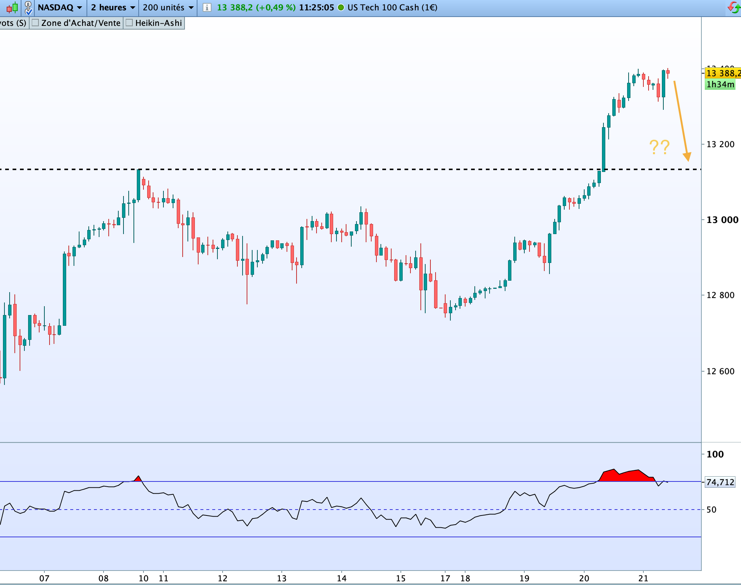Click the green 1h34m countdown label
This screenshot has width=741, height=585.
pyautogui.click(x=720, y=85)
